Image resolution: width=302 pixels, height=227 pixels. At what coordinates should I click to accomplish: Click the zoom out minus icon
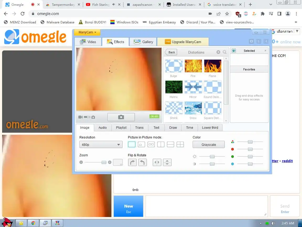(81, 162)
